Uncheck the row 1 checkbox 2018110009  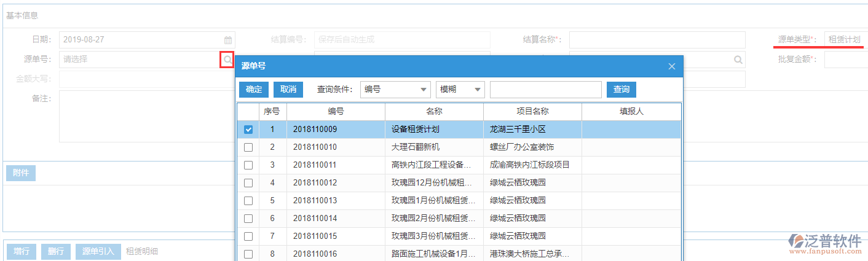248,130
